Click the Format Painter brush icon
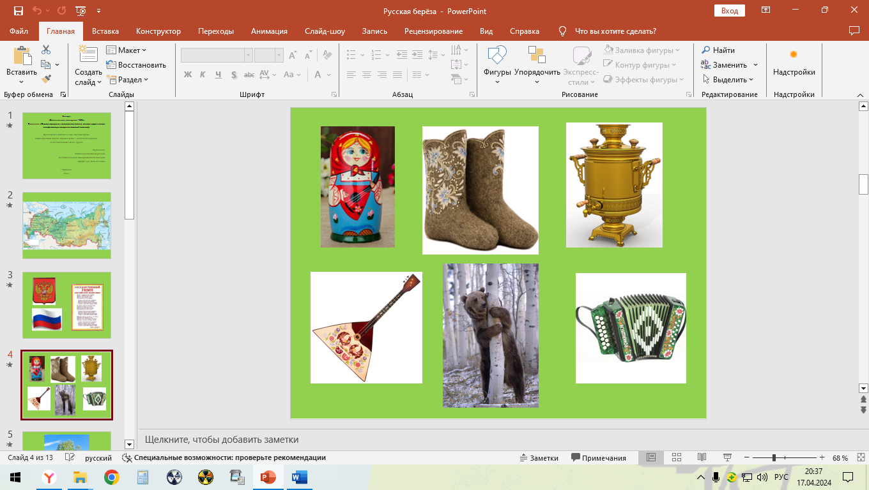This screenshot has width=869, height=490. (x=46, y=79)
